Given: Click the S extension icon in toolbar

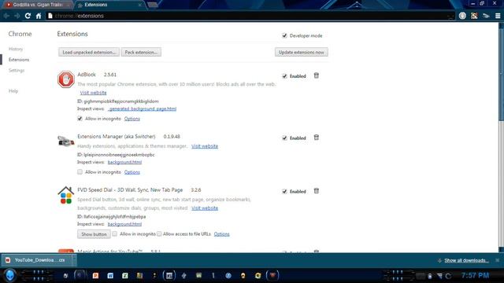Looking at the screenshot, I should [x=474, y=16].
